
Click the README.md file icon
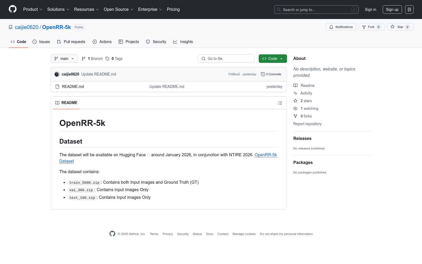57,87
